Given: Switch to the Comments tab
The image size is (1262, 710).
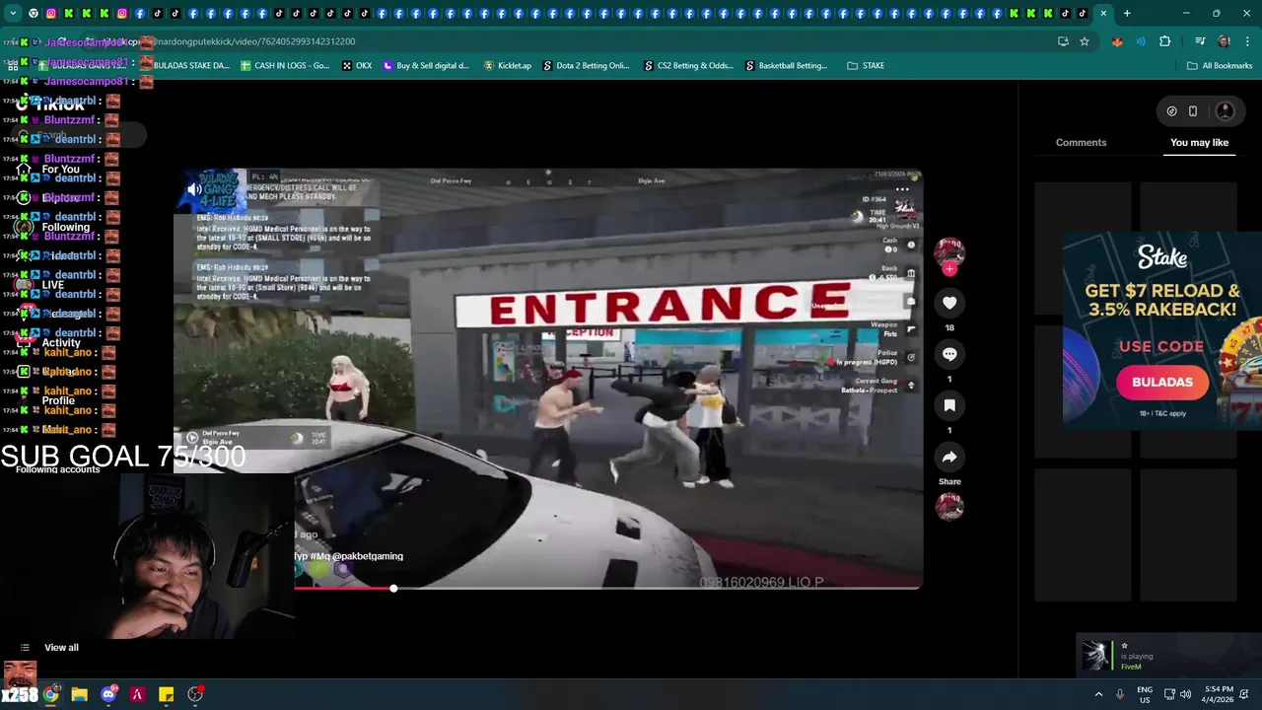Looking at the screenshot, I should point(1081,142).
